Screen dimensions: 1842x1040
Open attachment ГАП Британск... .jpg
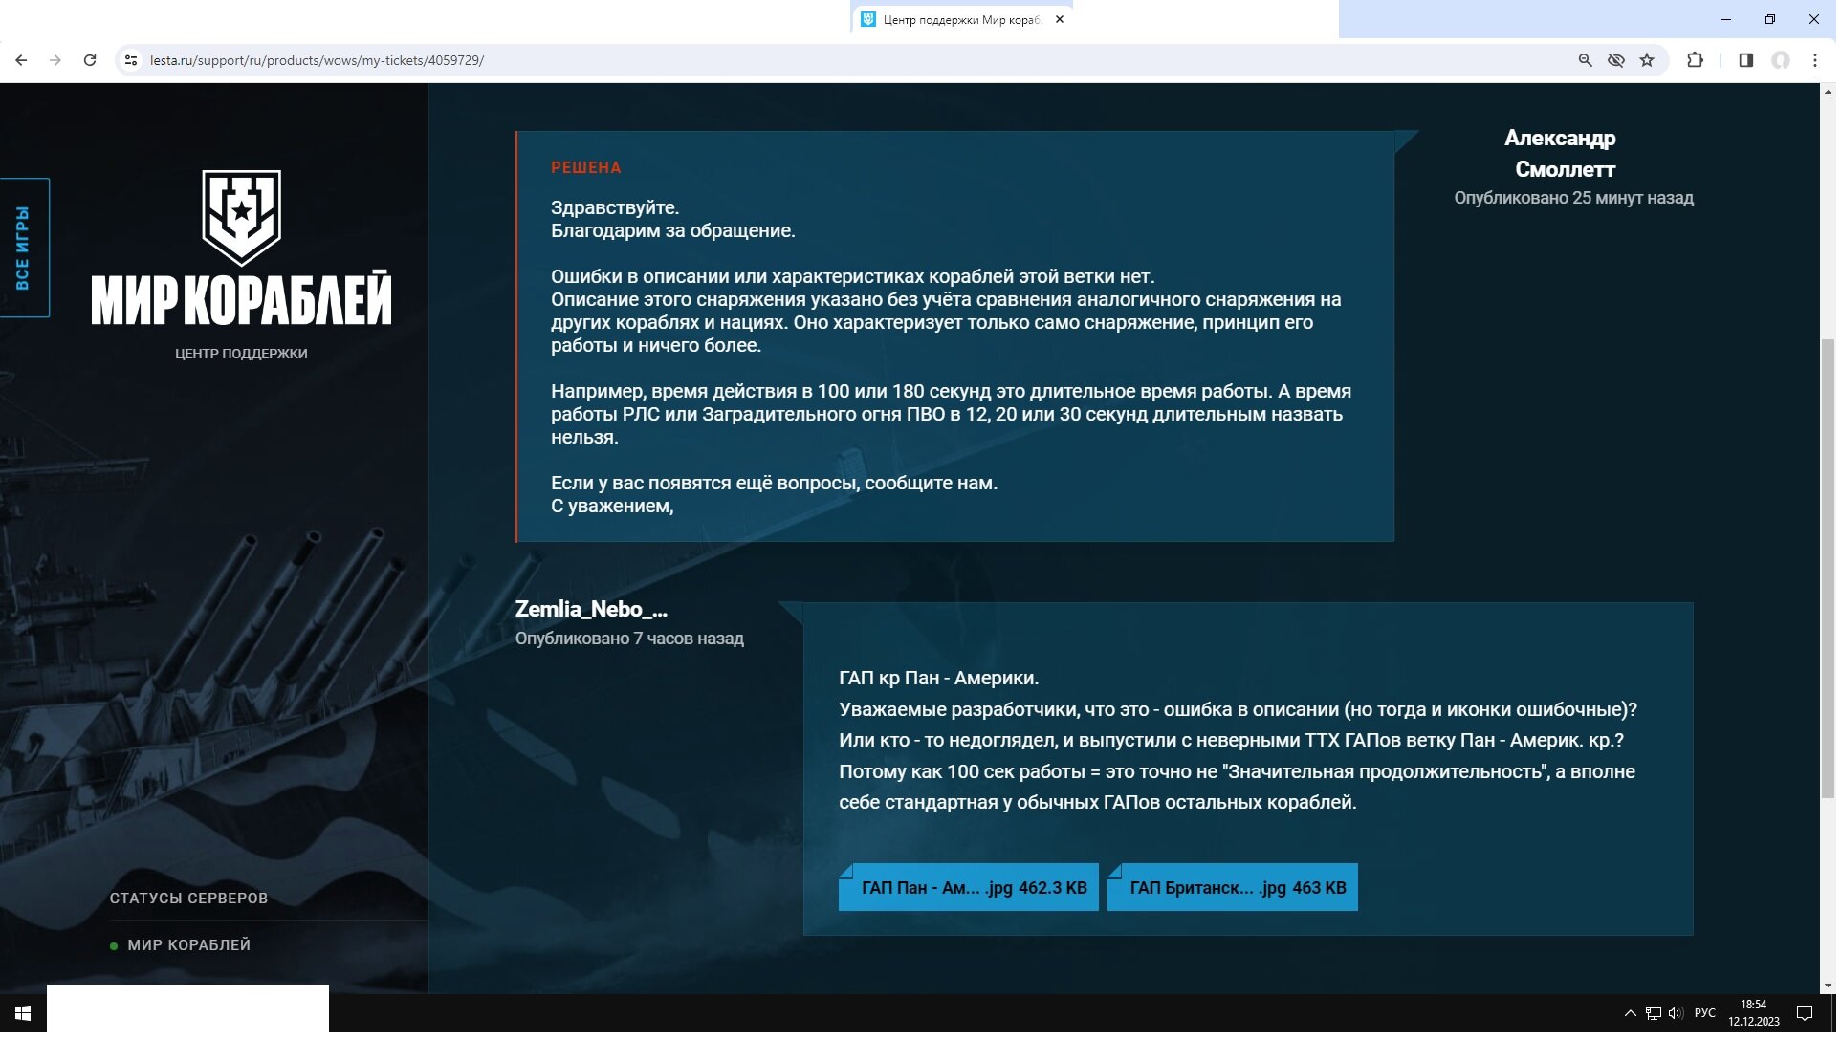pos(1233,888)
